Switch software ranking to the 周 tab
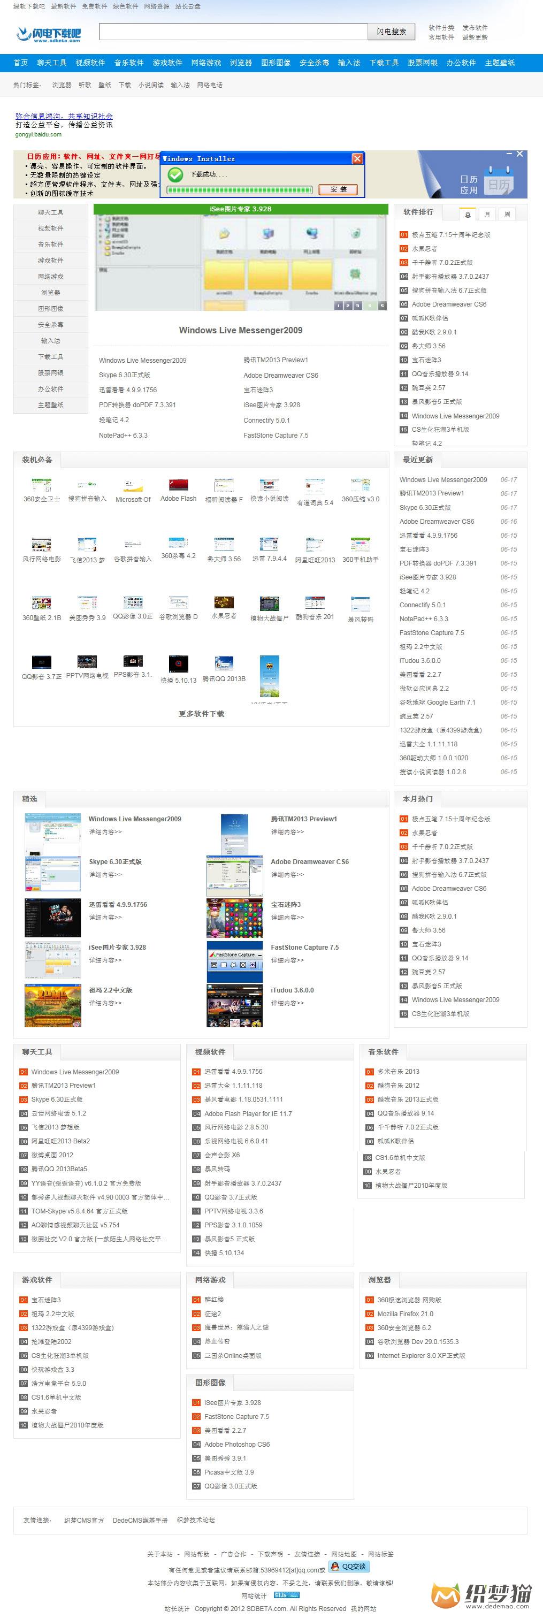Image resolution: width=543 pixels, height=1619 pixels. pos(507,215)
